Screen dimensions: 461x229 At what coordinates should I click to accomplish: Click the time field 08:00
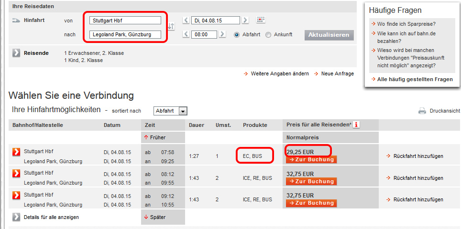pyautogui.click(x=204, y=34)
